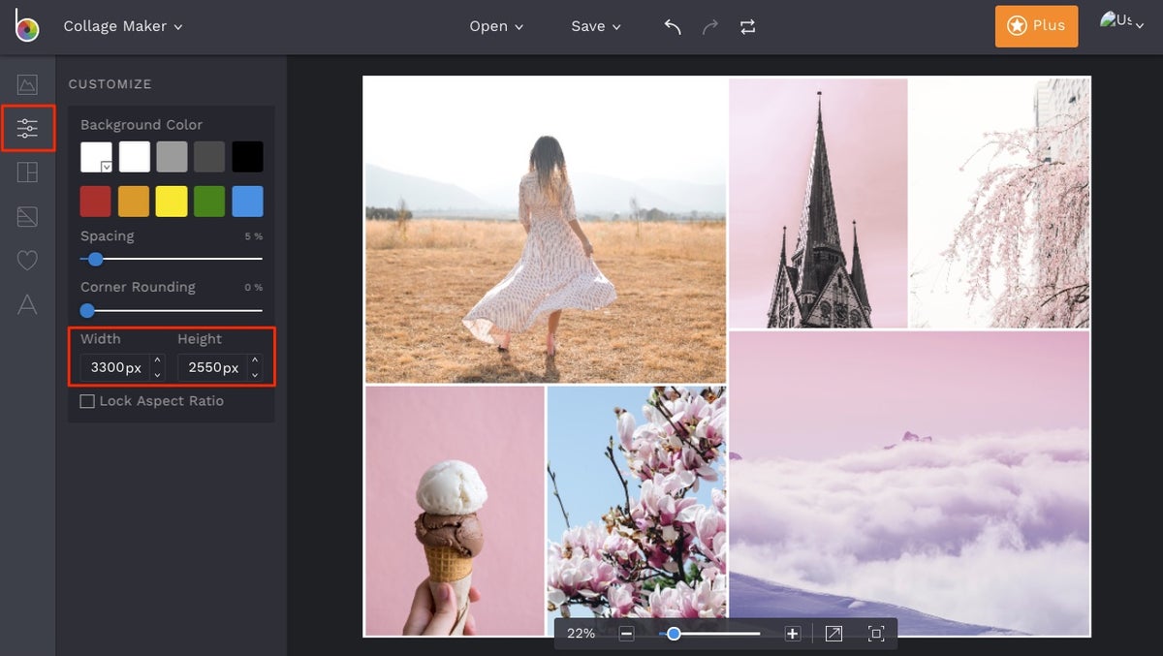1163x656 pixels.
Task: Select the Layouts panel icon
Action: click(27, 172)
